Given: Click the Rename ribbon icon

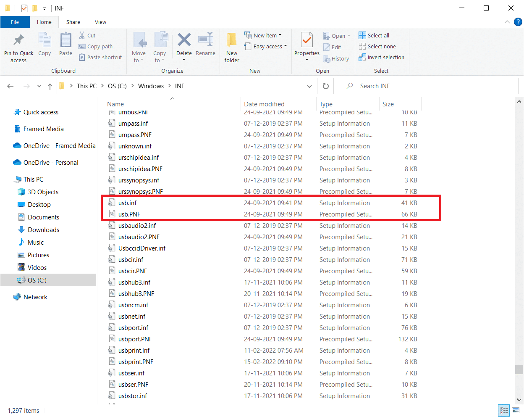Looking at the screenshot, I should tap(205, 40).
